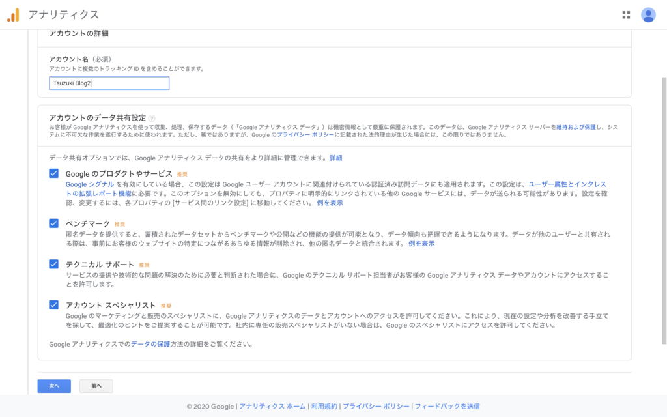Open the footer 利用規約 link
This screenshot has height=417, width=667.
(x=324, y=407)
